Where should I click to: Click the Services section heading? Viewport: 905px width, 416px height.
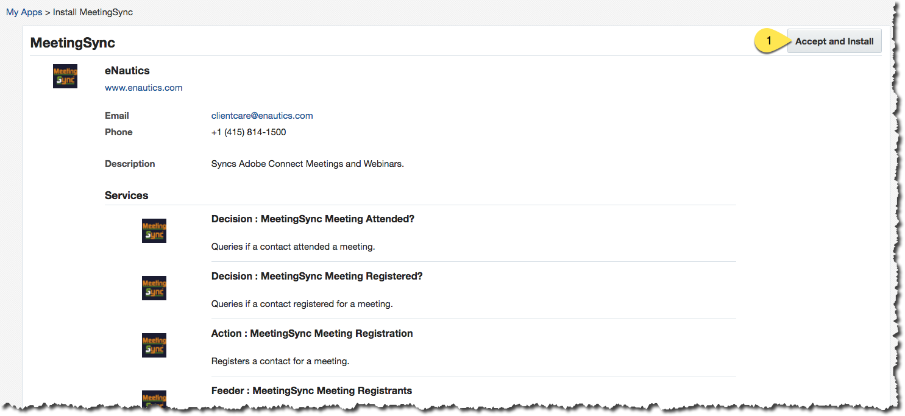[x=127, y=196]
